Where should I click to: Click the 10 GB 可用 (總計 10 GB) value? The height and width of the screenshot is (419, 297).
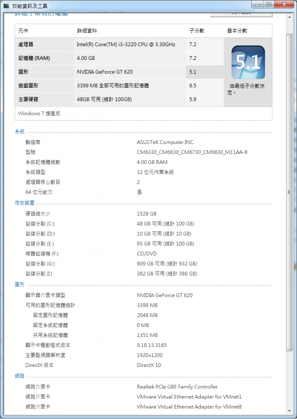coord(164,234)
